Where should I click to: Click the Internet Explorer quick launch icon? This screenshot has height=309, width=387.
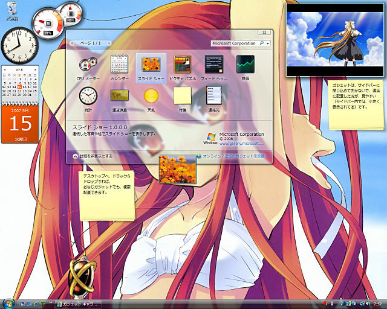point(36,304)
